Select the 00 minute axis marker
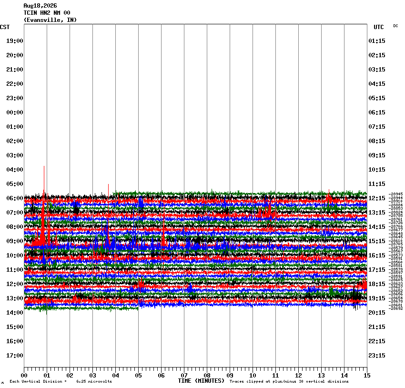The image size is (405, 388). click(x=24, y=376)
